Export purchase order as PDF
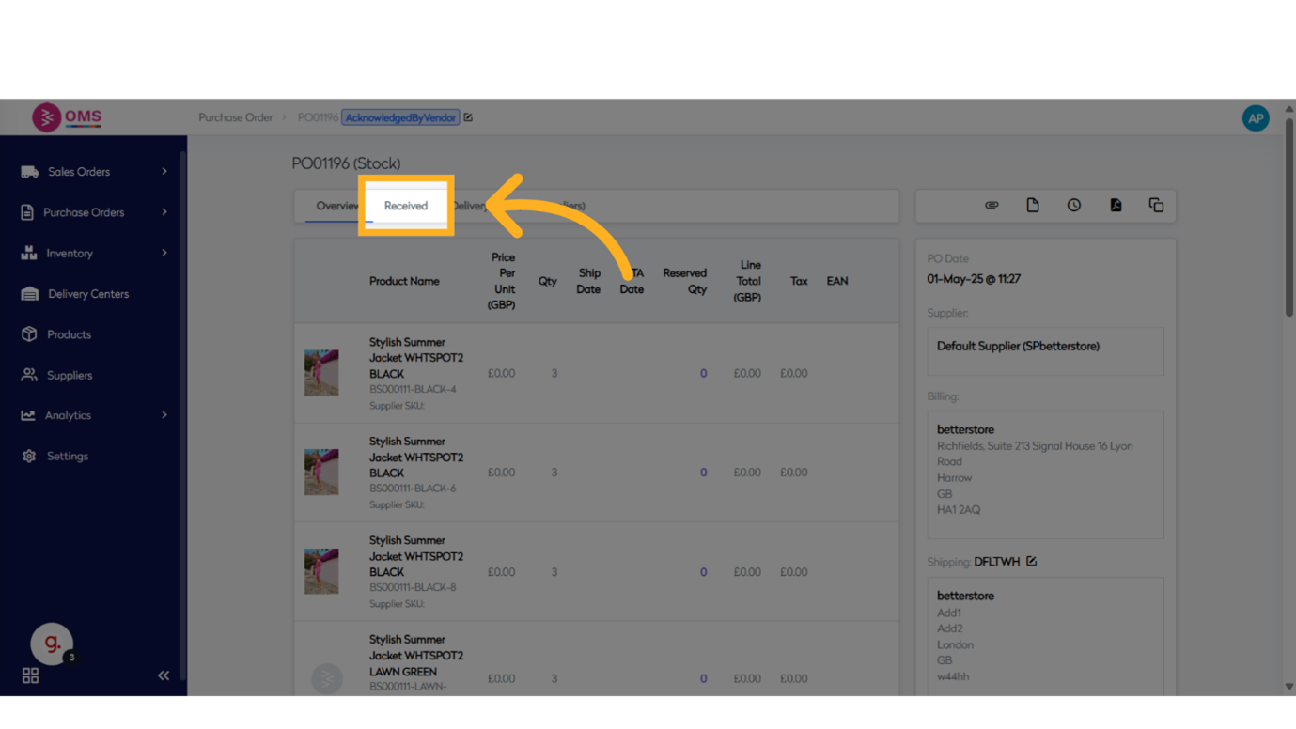Screen dimensions: 1296x729 (x=1116, y=206)
